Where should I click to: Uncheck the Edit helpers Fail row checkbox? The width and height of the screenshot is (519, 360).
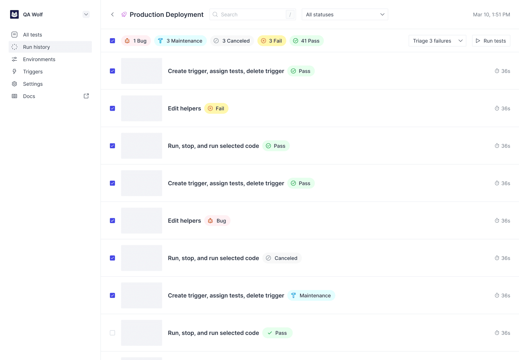[x=112, y=108]
